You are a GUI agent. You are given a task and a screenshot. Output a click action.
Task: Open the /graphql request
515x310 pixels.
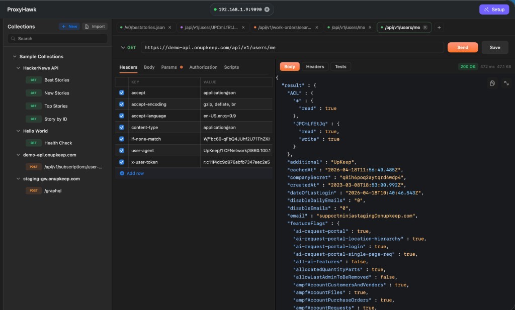[x=53, y=190]
